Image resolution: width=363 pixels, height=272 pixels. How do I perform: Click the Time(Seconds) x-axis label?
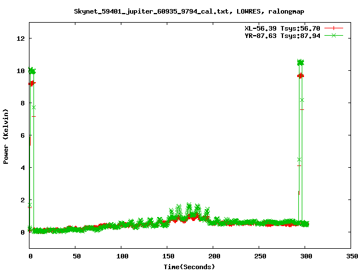pos(189,267)
